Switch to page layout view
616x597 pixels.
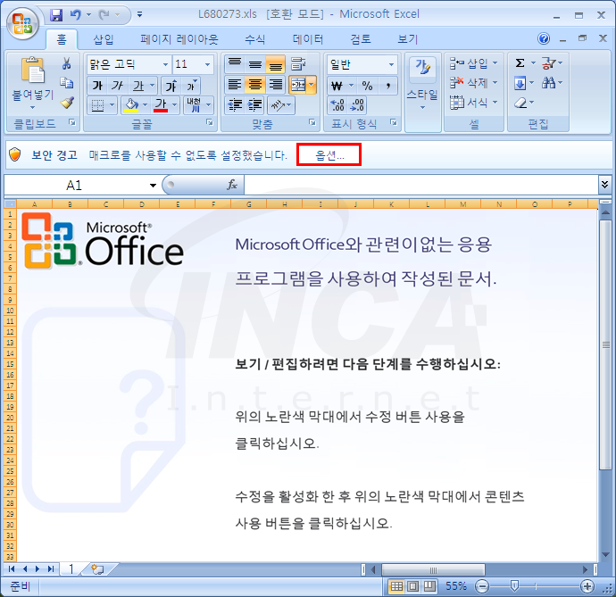412,586
